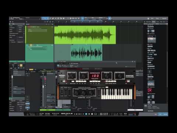This screenshot has height=133, width=177.
Task: Open the Instruments tab in browser
Action: (149, 22)
